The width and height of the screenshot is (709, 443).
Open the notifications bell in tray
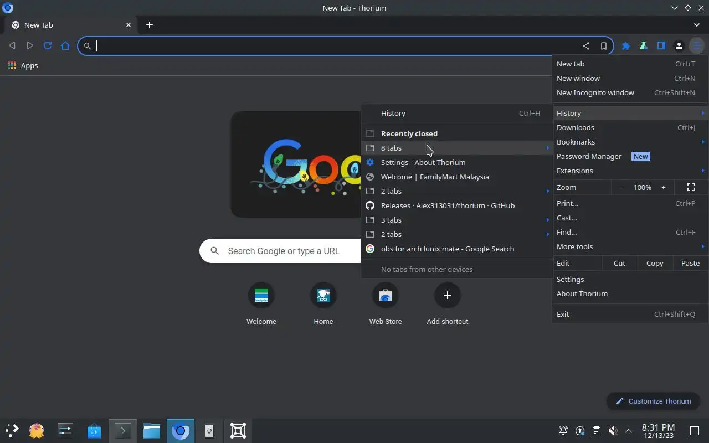click(563, 431)
